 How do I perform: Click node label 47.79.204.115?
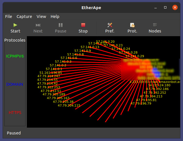[69, 105]
